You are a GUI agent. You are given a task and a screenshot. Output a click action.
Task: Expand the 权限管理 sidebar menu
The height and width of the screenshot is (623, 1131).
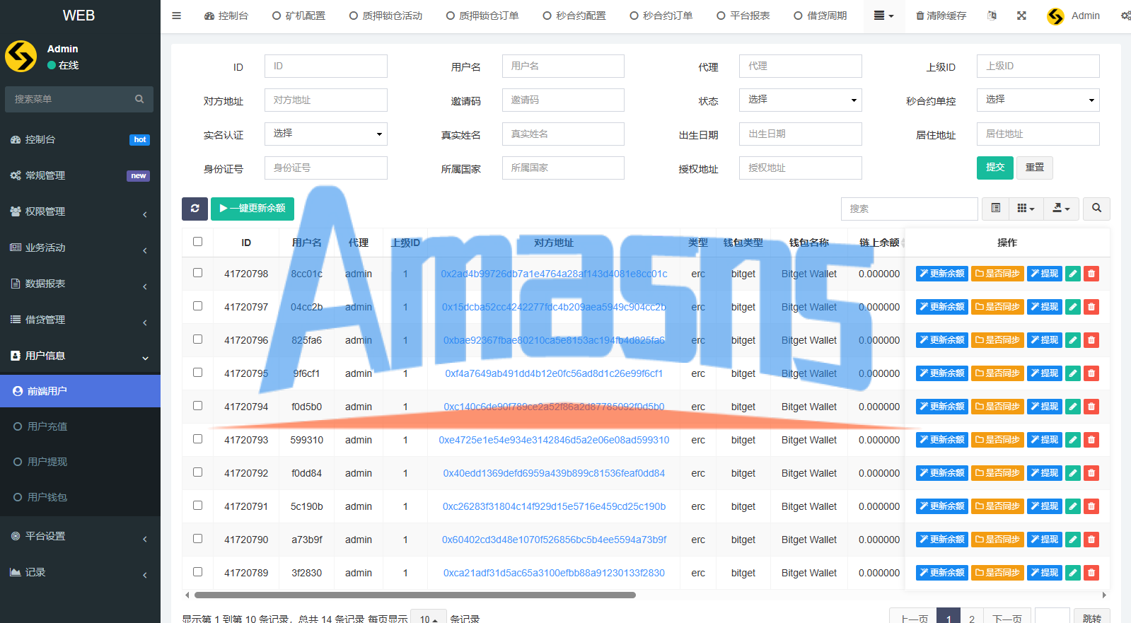[80, 211]
